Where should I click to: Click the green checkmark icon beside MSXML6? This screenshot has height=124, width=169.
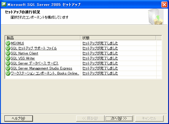8,43
